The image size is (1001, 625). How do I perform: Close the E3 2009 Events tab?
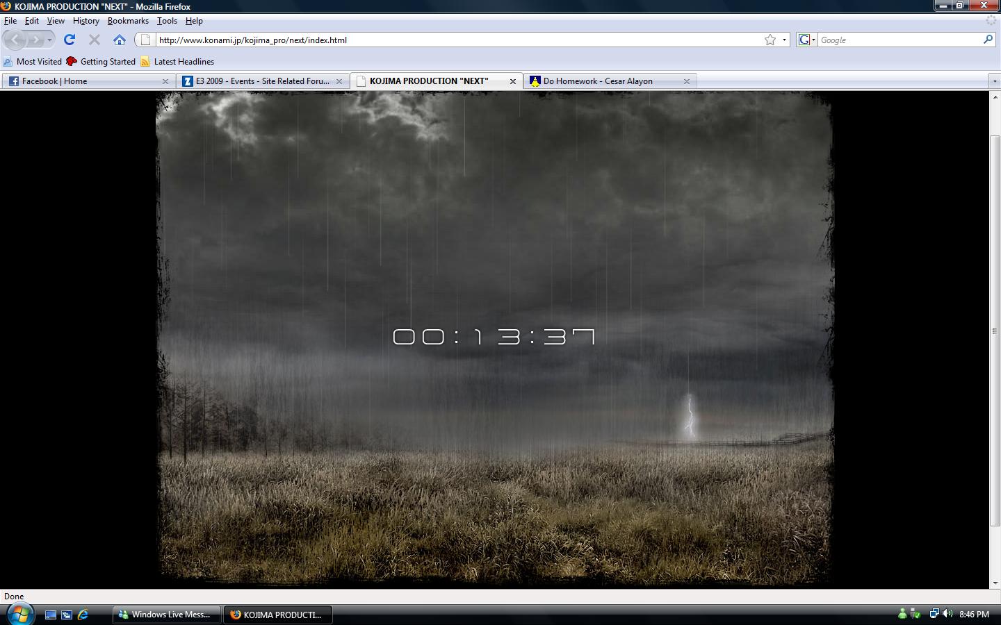pos(339,81)
